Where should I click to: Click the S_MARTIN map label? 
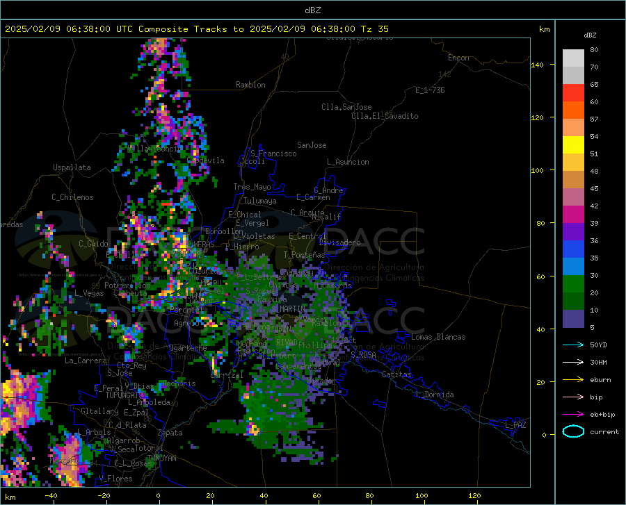click(288, 309)
